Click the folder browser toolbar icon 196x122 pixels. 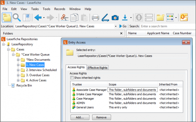pyautogui.click(x=7, y=18)
